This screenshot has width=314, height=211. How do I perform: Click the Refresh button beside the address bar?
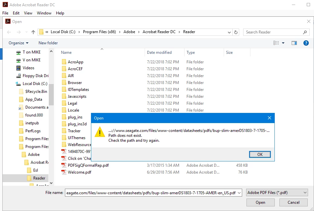click(x=236, y=32)
